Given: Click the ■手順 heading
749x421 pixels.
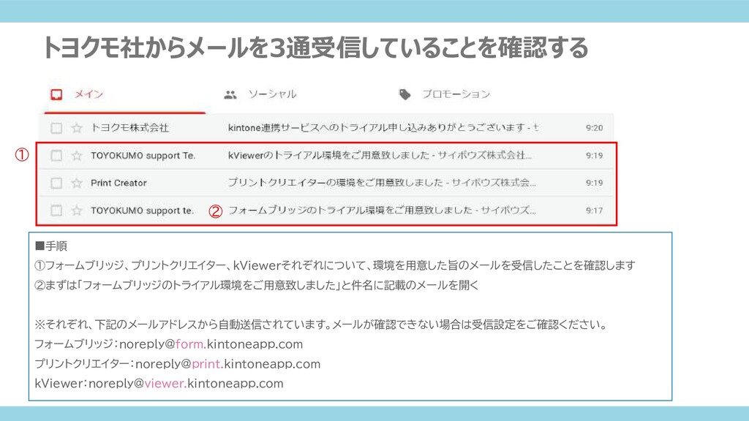Looking at the screenshot, I should click(x=51, y=246).
